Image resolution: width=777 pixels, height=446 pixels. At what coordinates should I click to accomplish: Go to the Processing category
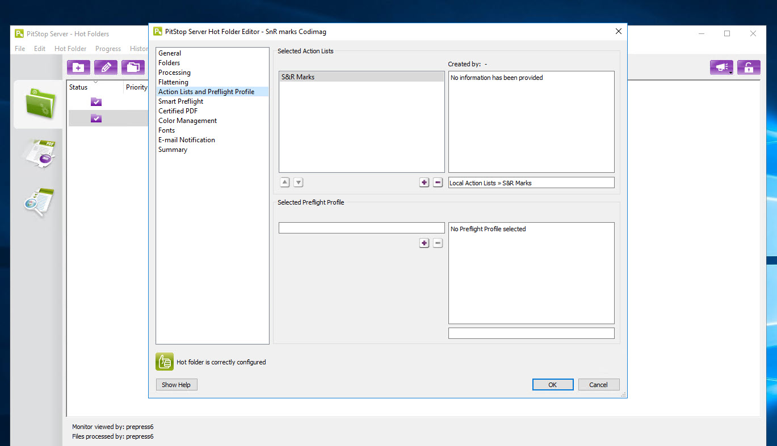[x=174, y=73]
